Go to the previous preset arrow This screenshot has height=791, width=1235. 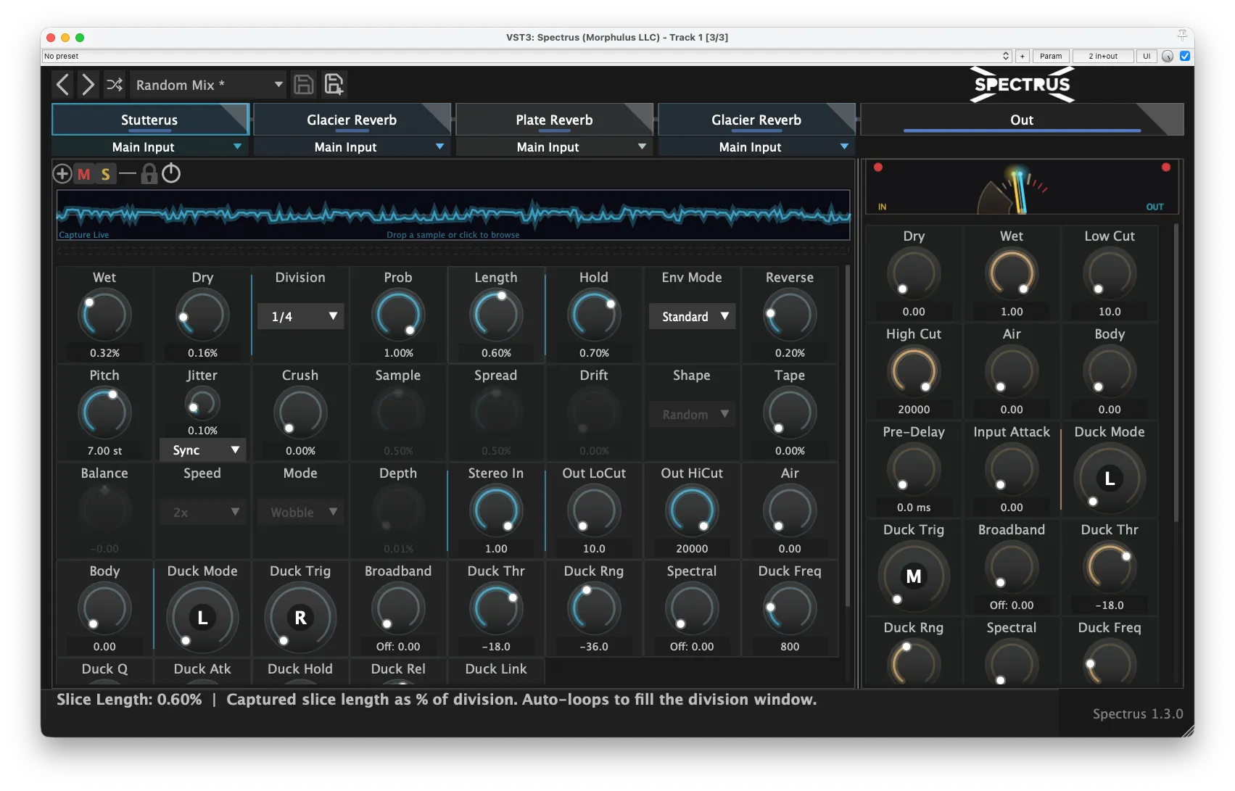coord(63,85)
